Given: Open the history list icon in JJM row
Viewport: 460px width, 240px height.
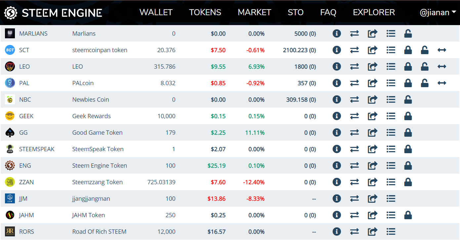Looking at the screenshot, I should (391, 199).
